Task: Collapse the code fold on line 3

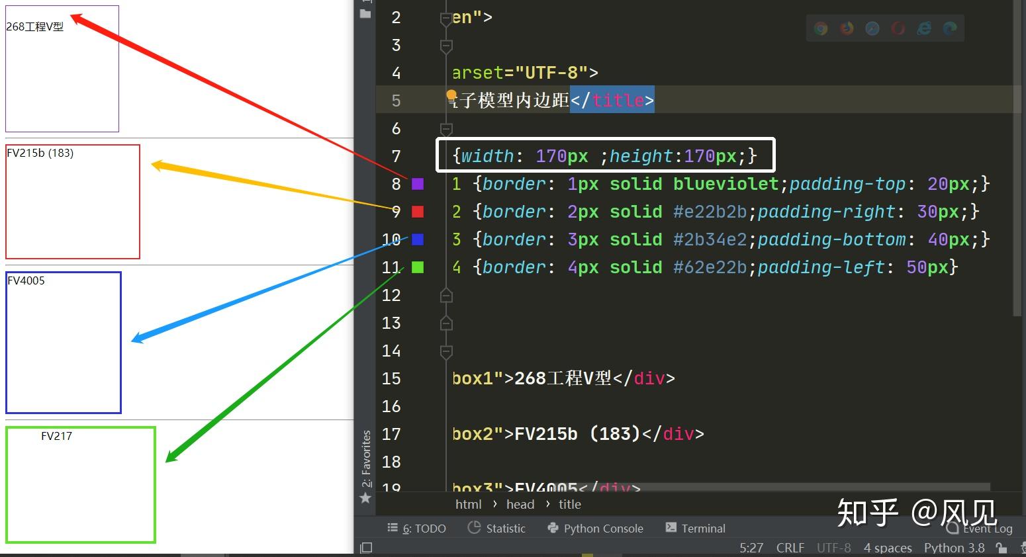Action: coord(446,46)
